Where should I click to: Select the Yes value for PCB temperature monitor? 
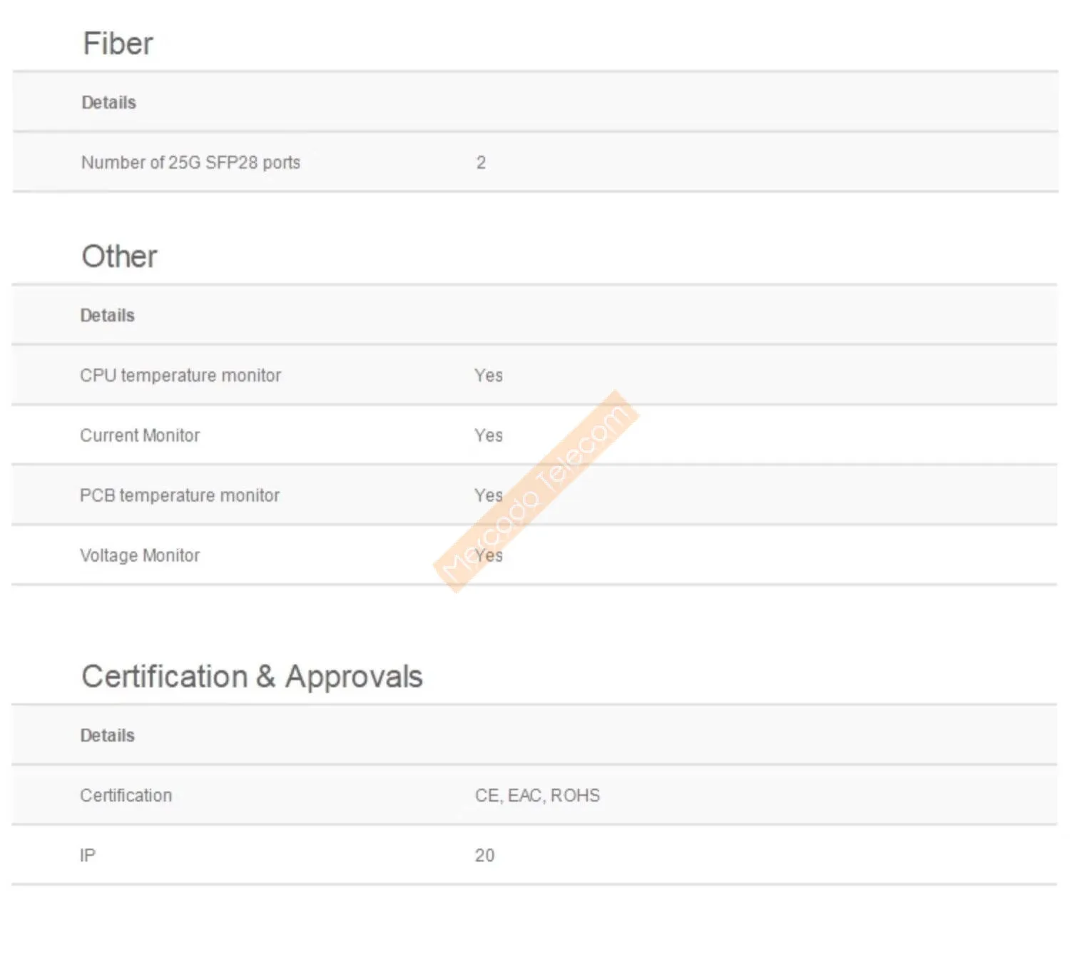pyautogui.click(x=489, y=495)
